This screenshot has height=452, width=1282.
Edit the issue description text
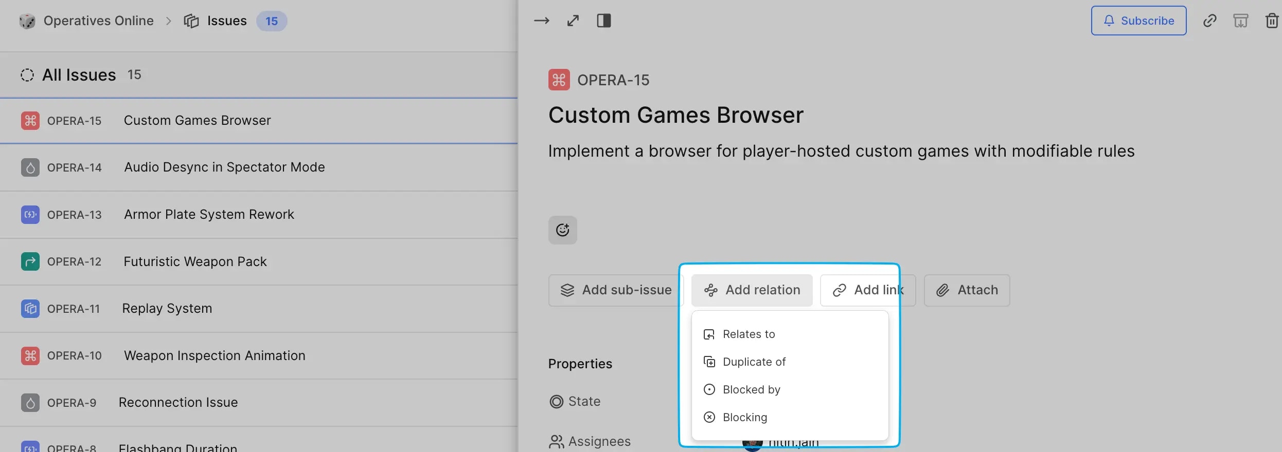[841, 151]
